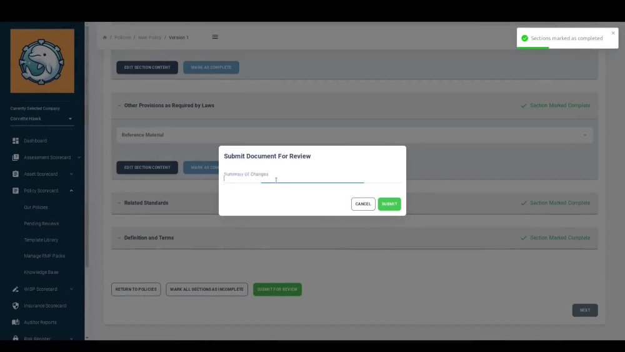Close the Sections marked as completed notification
Screen dimensions: 625x352
[613, 33]
